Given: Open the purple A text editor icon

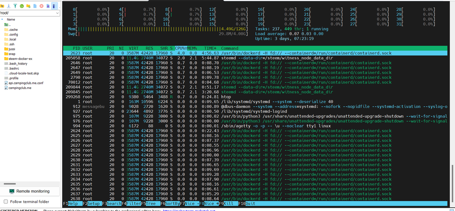Looking at the screenshot, I should tap(48, 6).
